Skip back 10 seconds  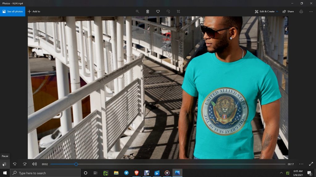coord(15,164)
